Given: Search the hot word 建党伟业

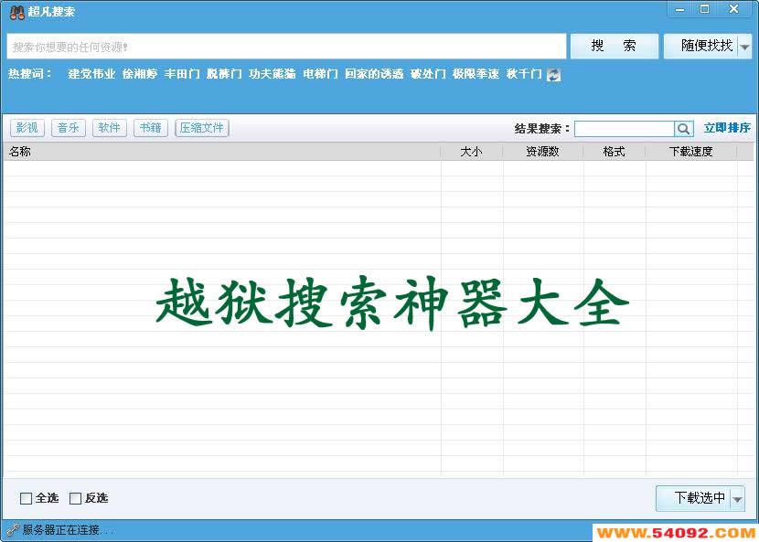Looking at the screenshot, I should click(x=91, y=74).
